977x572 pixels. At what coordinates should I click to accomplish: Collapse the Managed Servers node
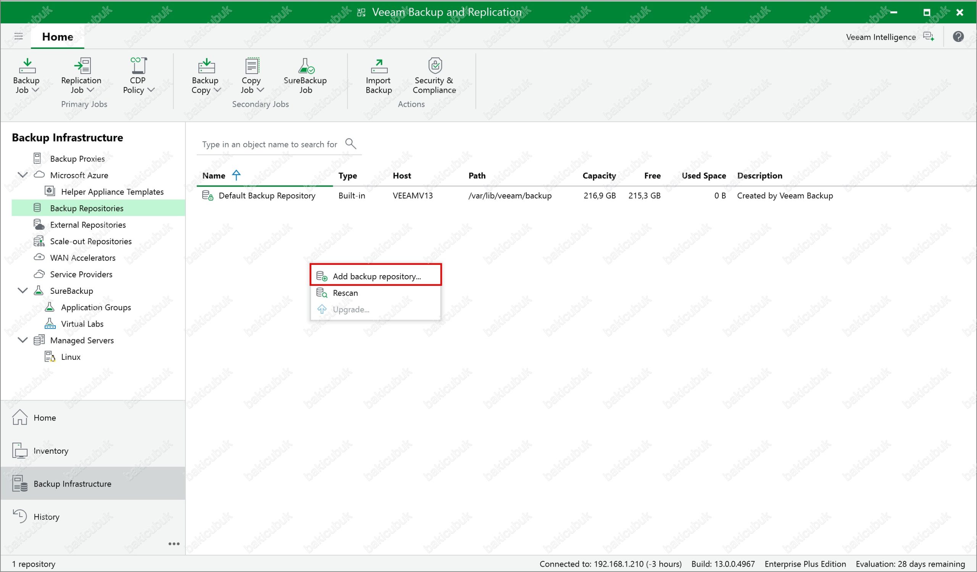pos(23,340)
